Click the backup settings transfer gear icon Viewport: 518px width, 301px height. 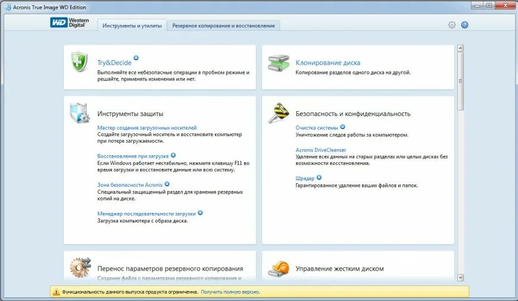80,267
